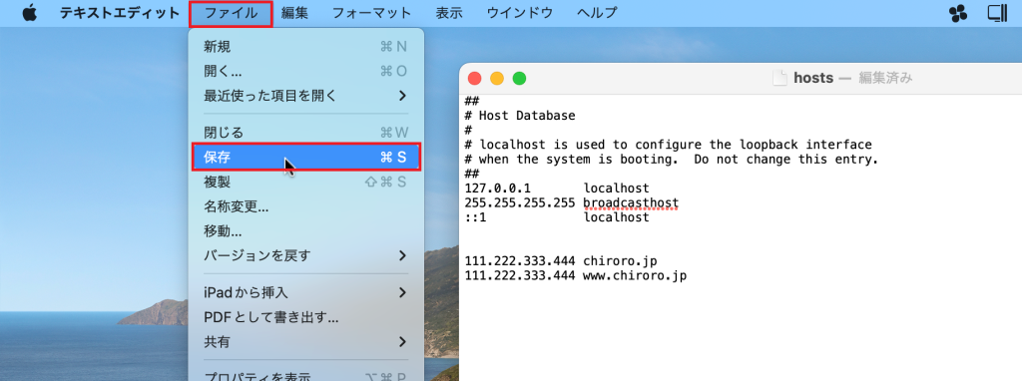Click the hosts title text
Screen dimensions: 1022x381
coord(813,78)
